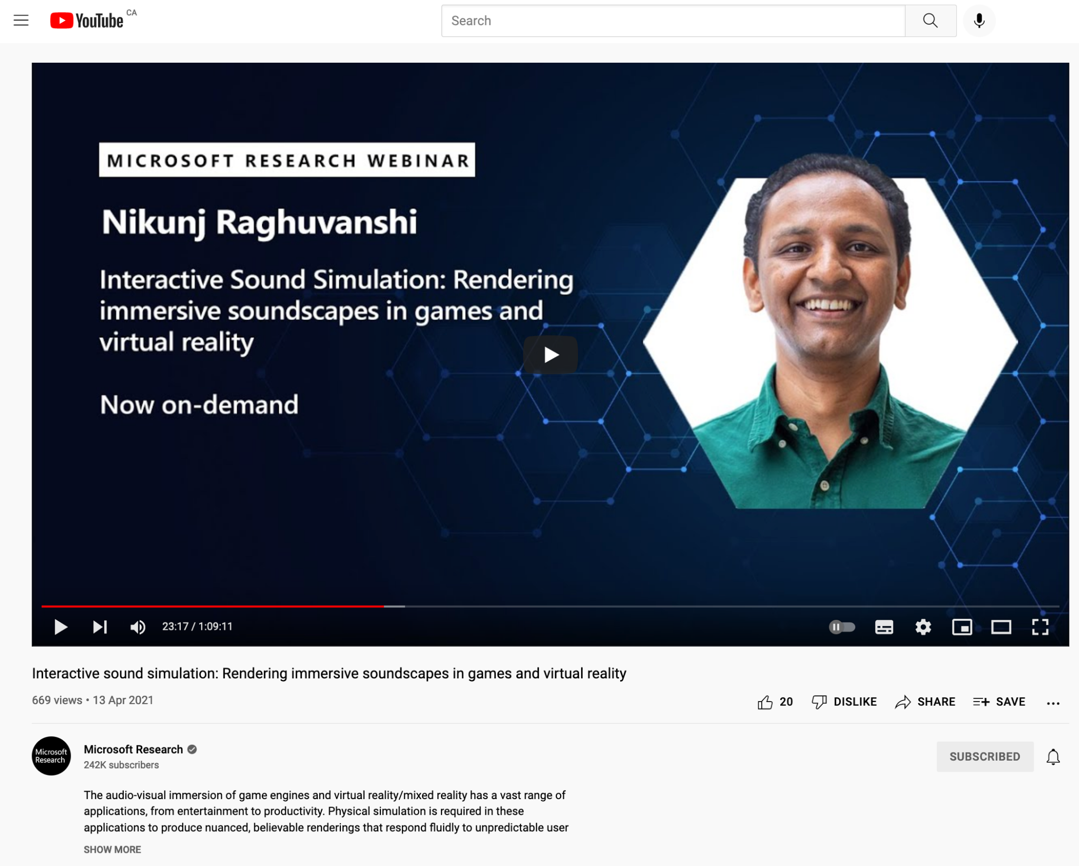Toggle the autoplay switch
1079x866 pixels.
point(841,627)
